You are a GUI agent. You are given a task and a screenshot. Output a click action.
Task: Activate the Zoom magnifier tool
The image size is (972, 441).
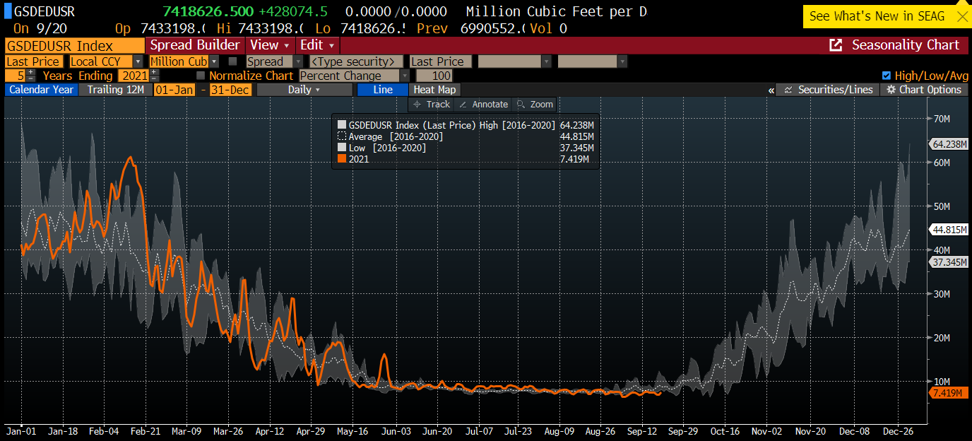pos(535,104)
